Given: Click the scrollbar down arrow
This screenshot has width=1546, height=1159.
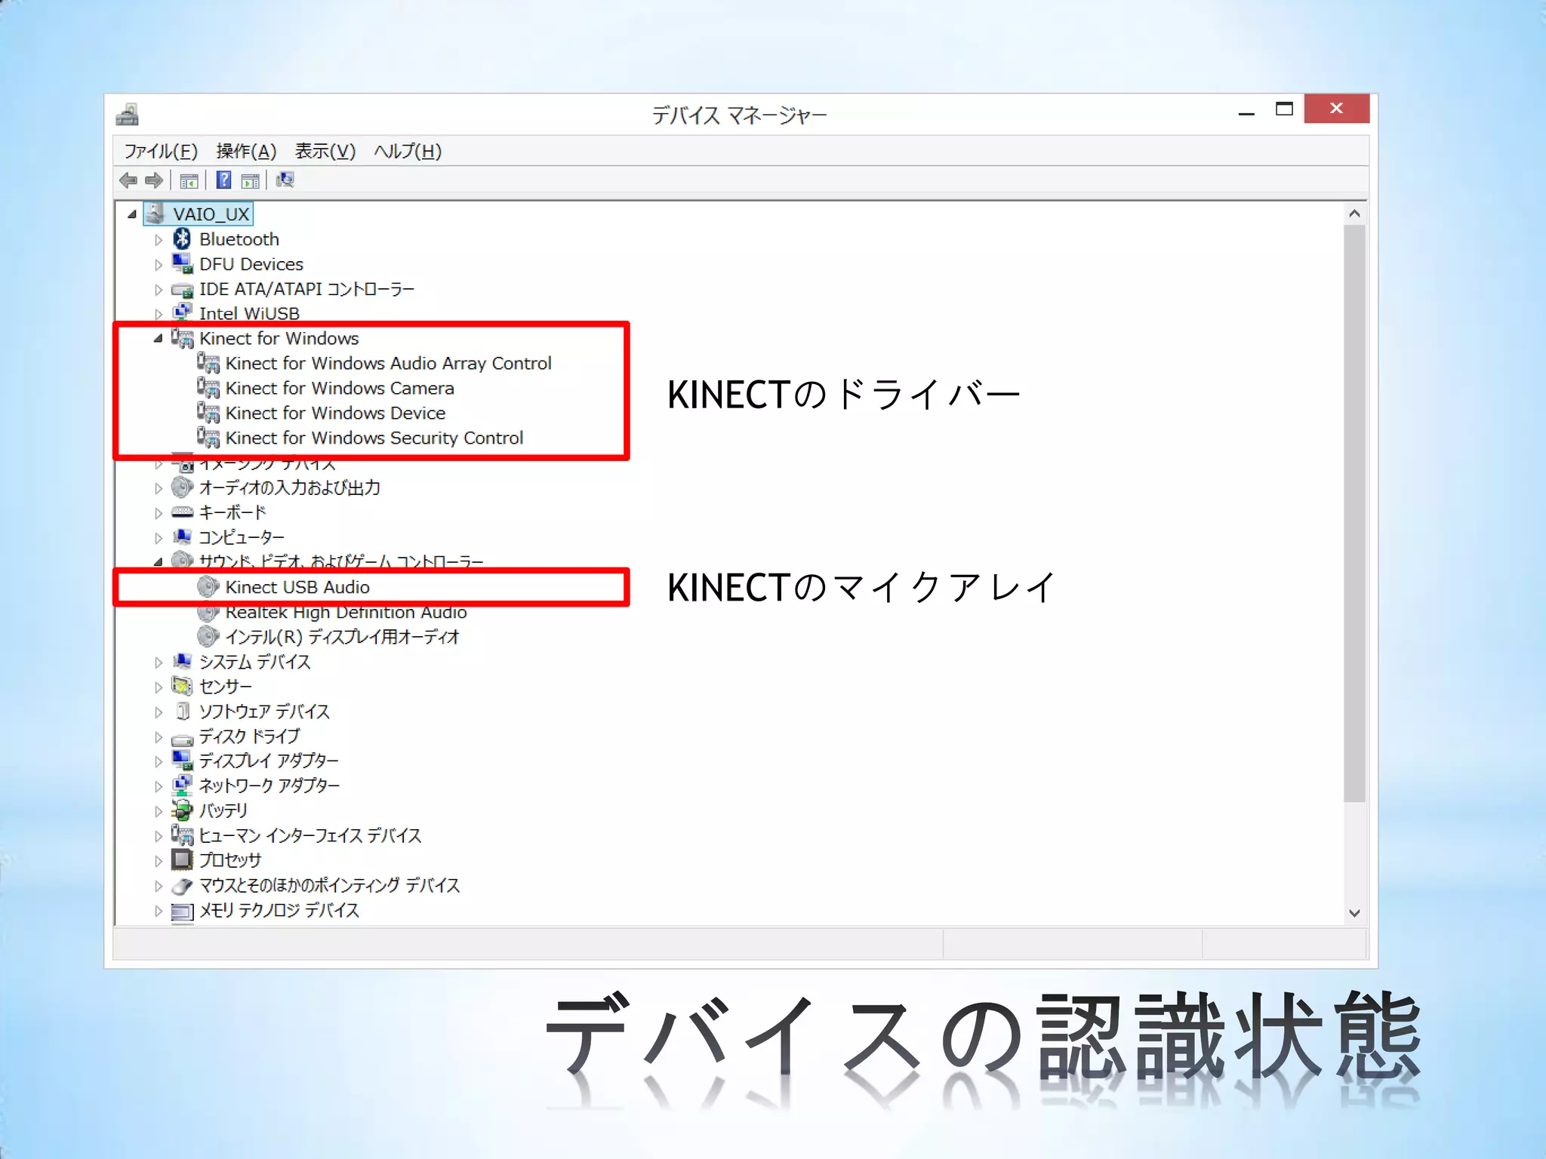Looking at the screenshot, I should 1354,913.
